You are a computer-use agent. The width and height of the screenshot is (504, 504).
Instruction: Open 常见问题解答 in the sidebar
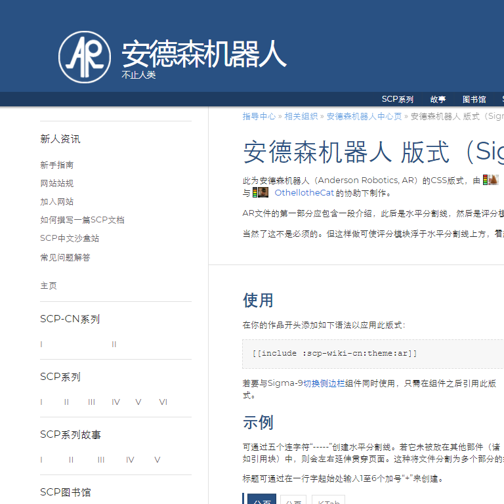65,258
